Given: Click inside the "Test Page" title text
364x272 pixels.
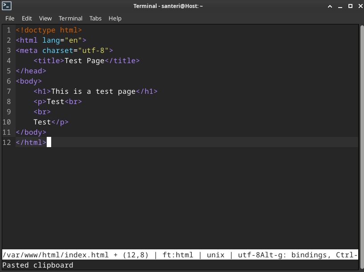Looking at the screenshot, I should [85, 61].
